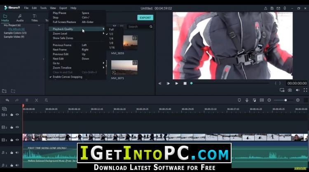Expand the Playback Quality submenu arrow

103,29
